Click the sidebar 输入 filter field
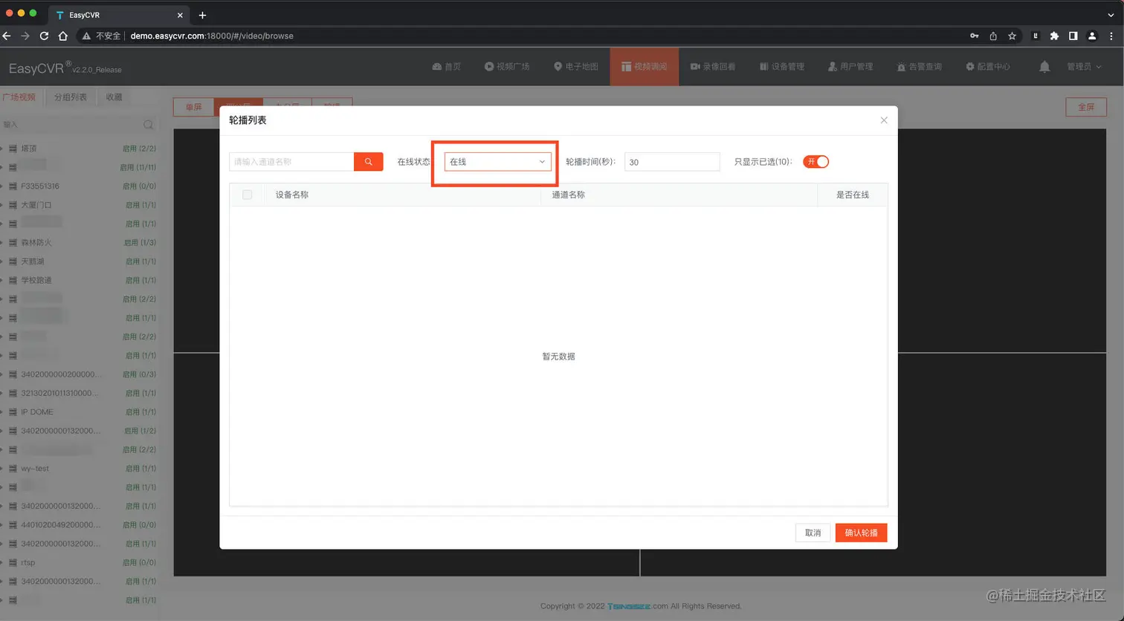 (71, 125)
